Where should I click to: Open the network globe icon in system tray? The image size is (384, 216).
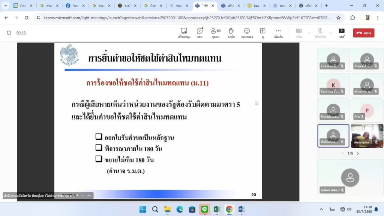343,209
